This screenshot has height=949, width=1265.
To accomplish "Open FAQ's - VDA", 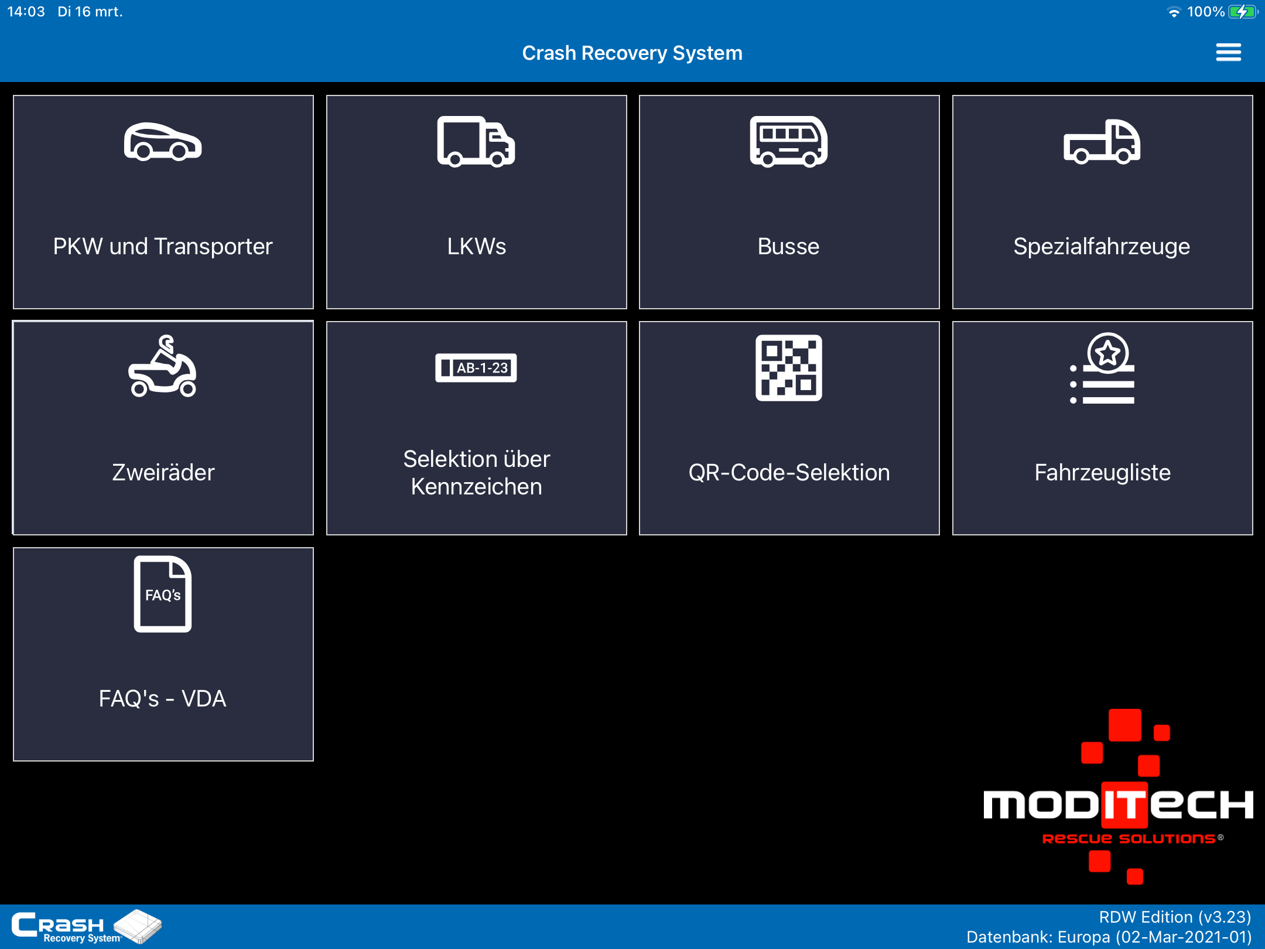I will pyautogui.click(x=163, y=654).
